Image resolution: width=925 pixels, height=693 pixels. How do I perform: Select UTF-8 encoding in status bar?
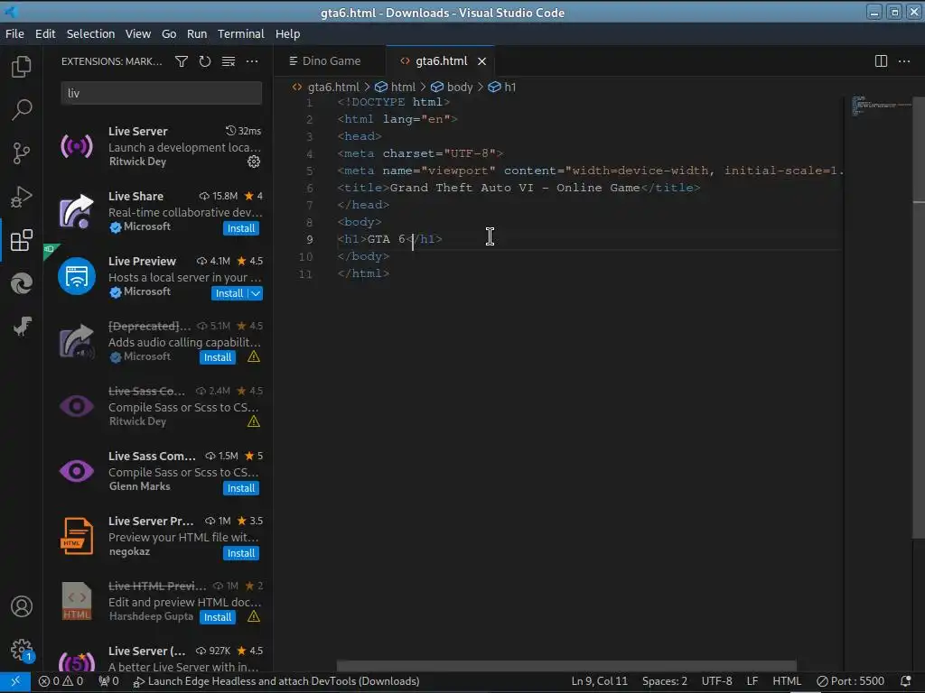pyautogui.click(x=716, y=681)
